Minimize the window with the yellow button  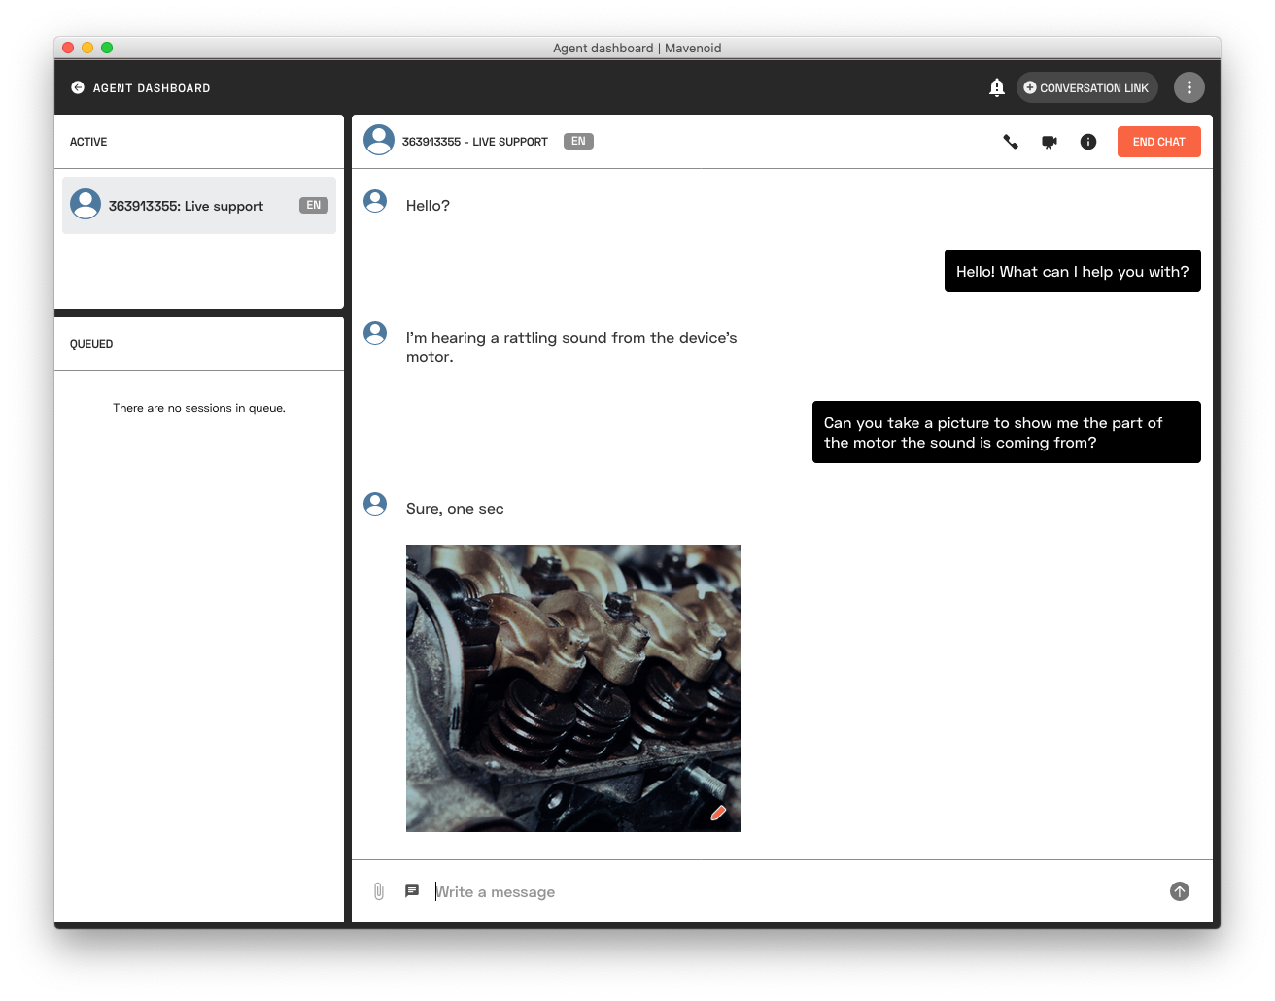87,48
